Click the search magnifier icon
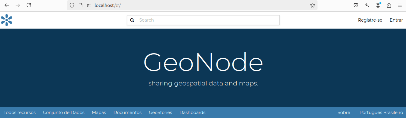The height and width of the screenshot is (118, 406). pyautogui.click(x=132, y=20)
